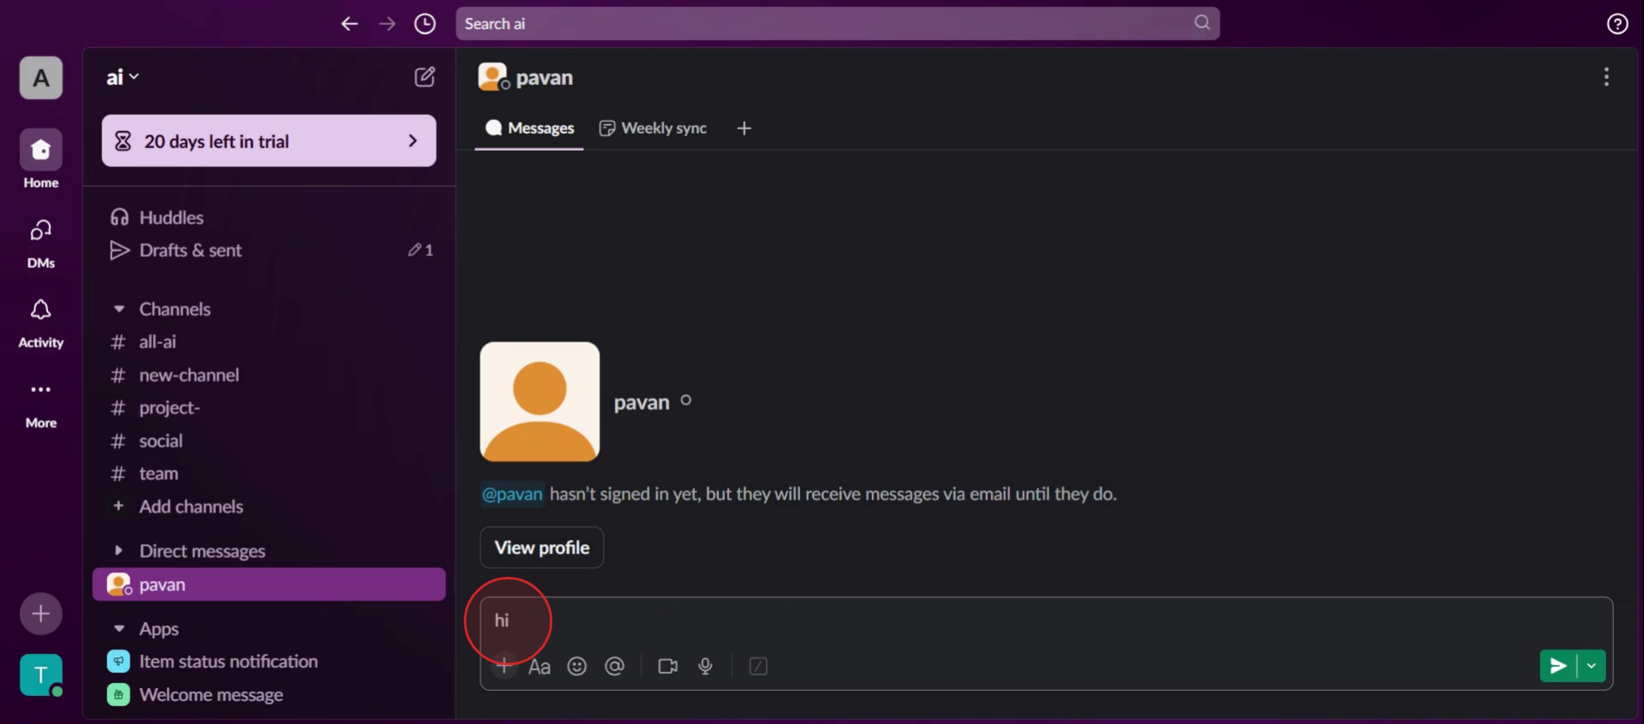Image resolution: width=1644 pixels, height=724 pixels.
Task: Open the ai workspace dropdown menu
Action: 122,77
